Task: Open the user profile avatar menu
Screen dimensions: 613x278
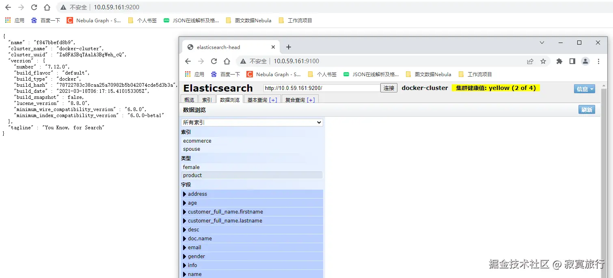Action: (585, 61)
